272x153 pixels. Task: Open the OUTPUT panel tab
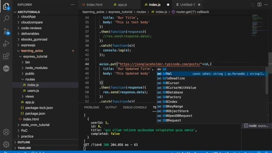[x=111, y=108]
